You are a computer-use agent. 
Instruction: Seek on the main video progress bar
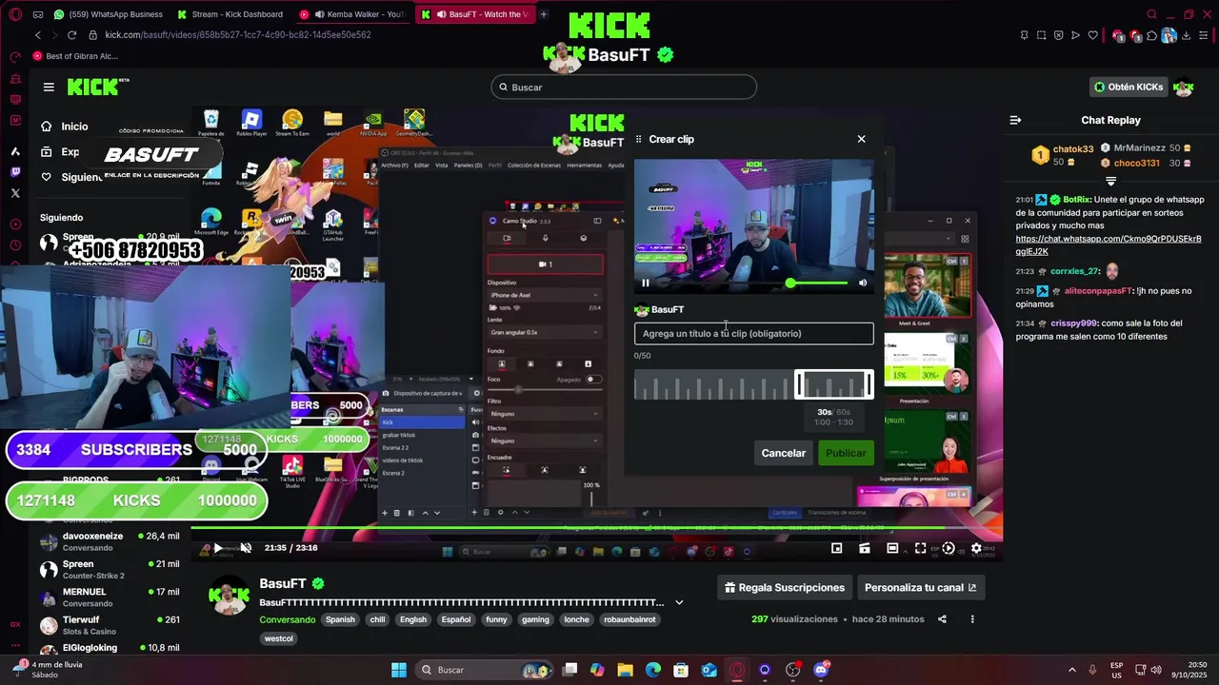596,529
